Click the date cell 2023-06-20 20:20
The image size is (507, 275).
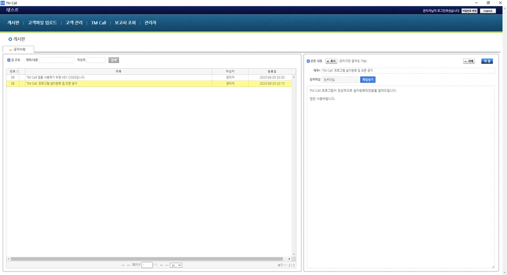272,77
